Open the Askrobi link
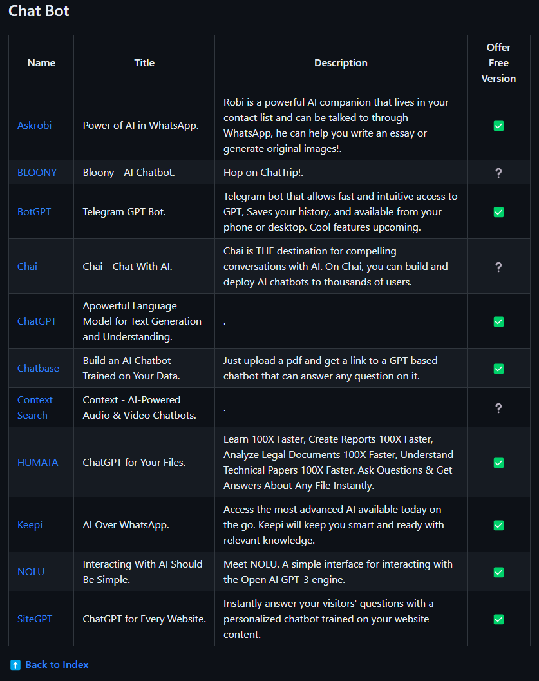The height and width of the screenshot is (681, 539). point(34,126)
